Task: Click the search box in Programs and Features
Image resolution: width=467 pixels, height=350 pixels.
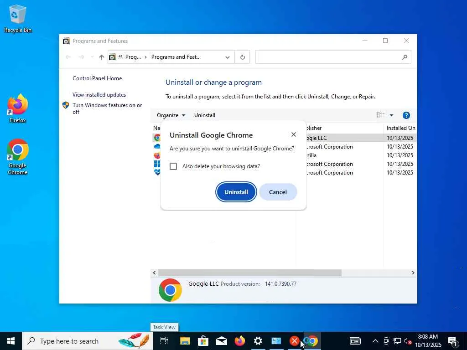Action: 333,57
